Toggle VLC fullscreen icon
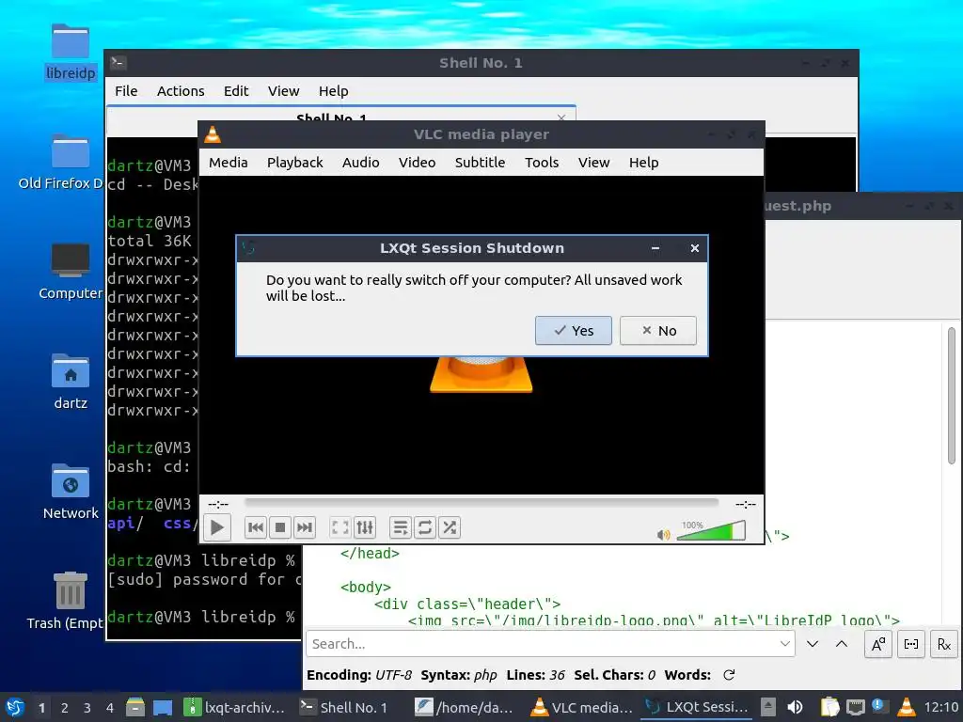This screenshot has height=722, width=963. pos(339,527)
